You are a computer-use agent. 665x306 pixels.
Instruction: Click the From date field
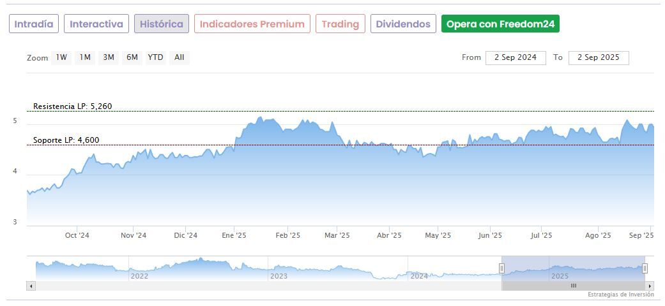click(516, 57)
